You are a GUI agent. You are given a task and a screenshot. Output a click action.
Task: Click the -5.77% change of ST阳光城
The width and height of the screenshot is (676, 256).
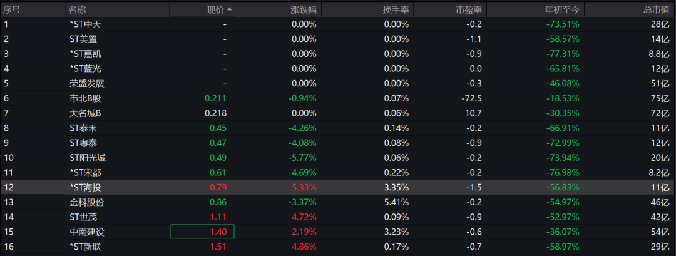coord(302,158)
